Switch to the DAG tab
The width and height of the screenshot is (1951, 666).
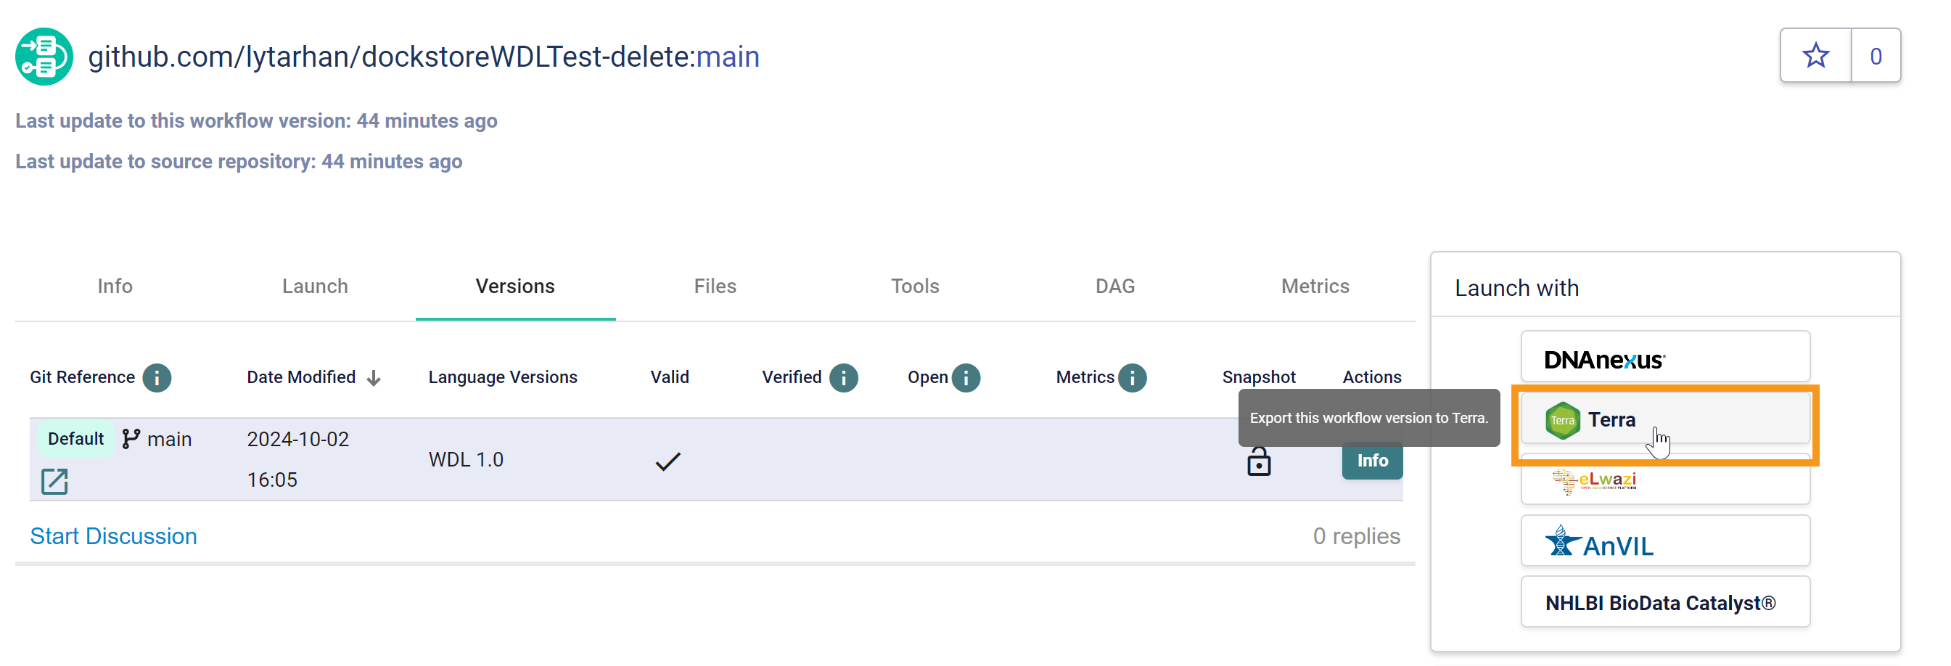(1114, 287)
